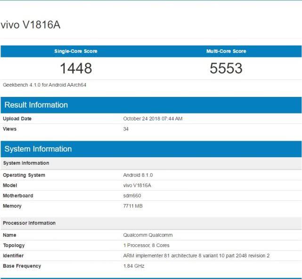Select the 7711 MB memory value
This screenshot has width=302, height=279.
point(133,206)
